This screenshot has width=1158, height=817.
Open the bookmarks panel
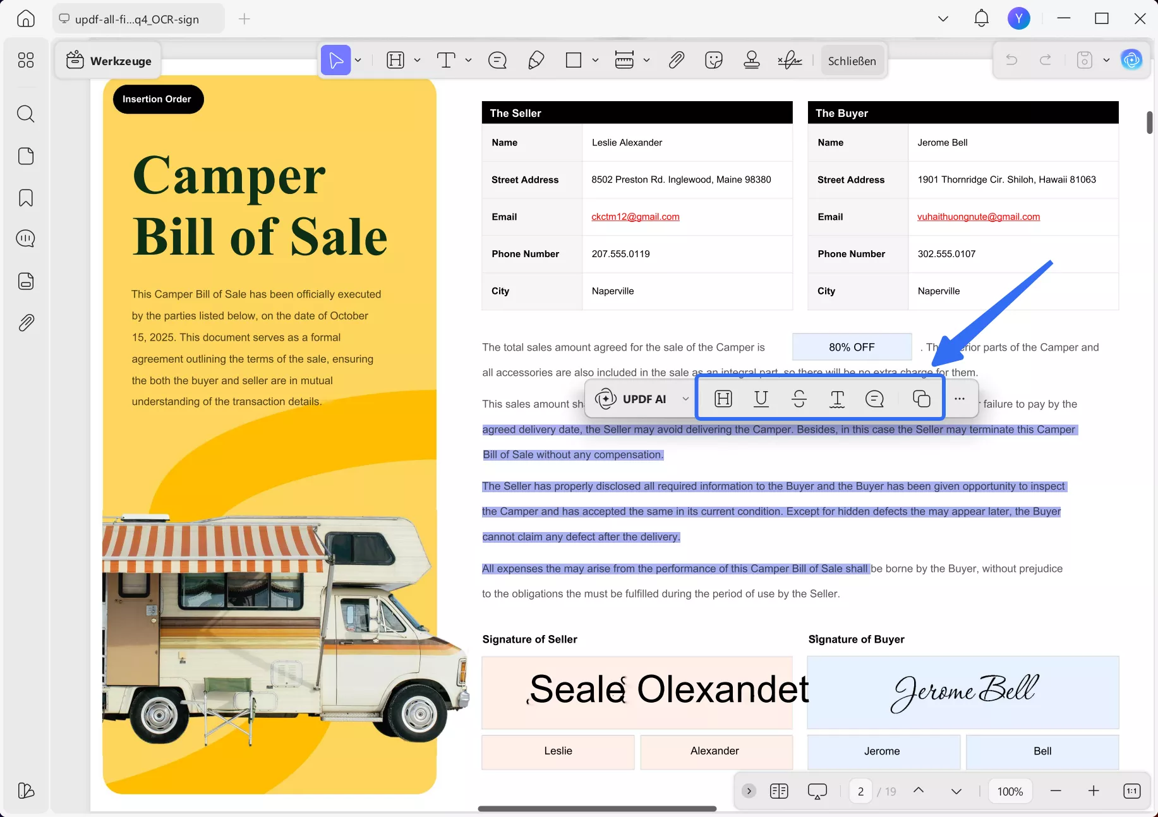click(x=26, y=198)
